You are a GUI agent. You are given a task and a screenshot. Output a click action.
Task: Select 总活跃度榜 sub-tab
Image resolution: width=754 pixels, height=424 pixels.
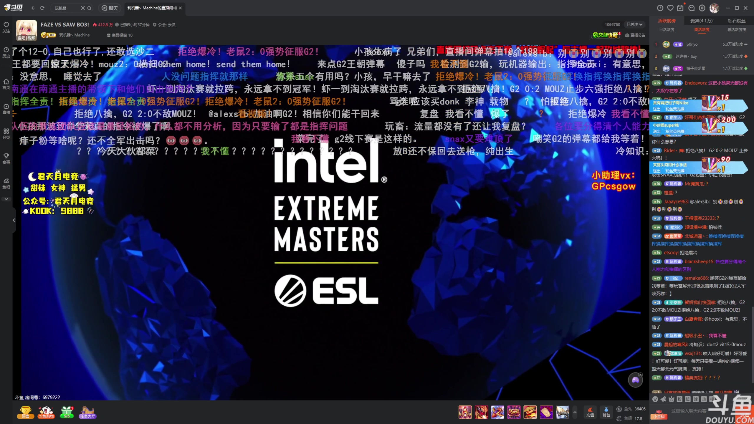(737, 29)
